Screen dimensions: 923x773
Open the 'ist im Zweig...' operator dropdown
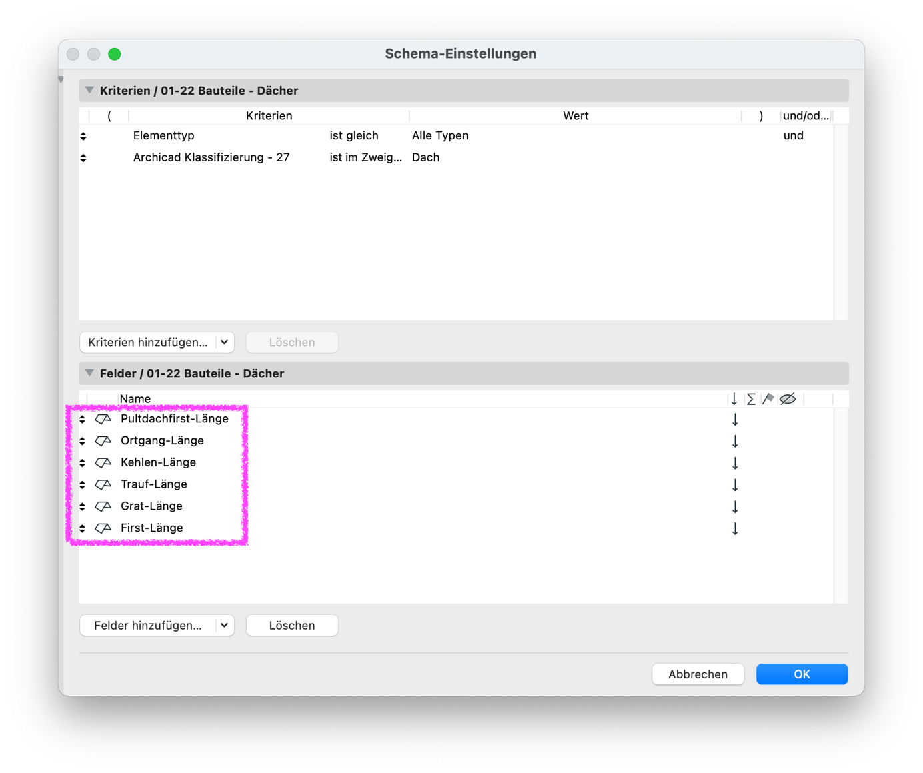pyautogui.click(x=366, y=157)
